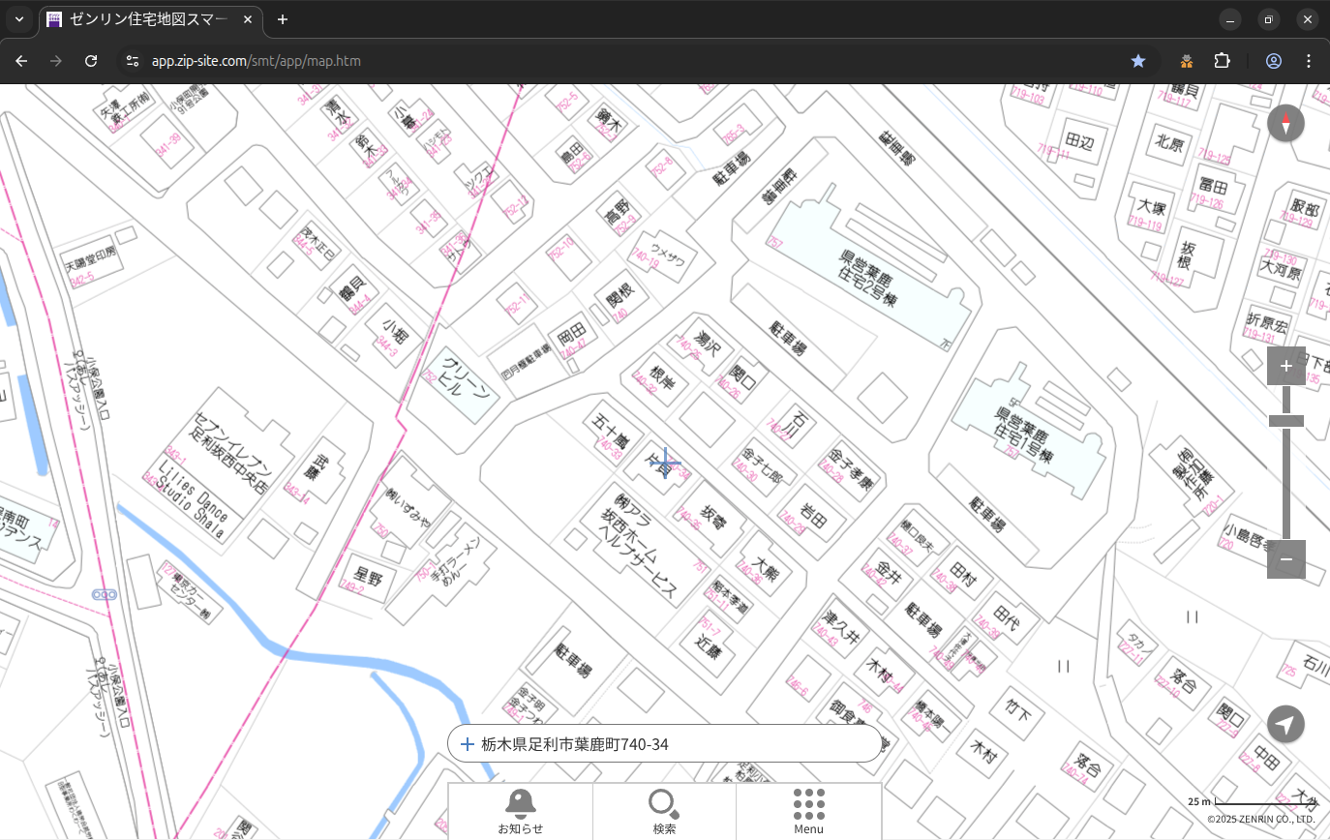This screenshot has height=840, width=1330.
Task: Bookmark this page with the star icon
Action: click(1138, 61)
